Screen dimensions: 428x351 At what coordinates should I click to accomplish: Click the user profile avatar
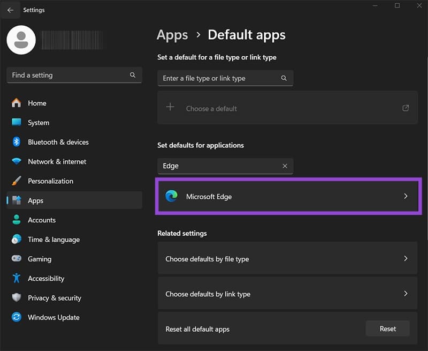(x=21, y=40)
